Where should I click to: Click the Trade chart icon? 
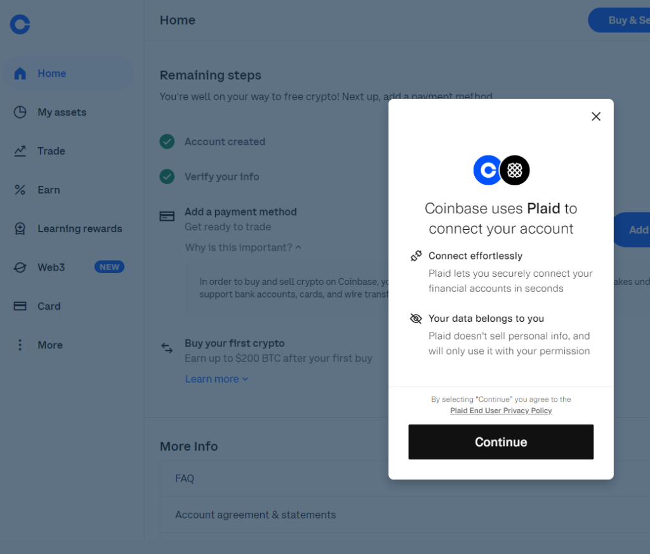[x=20, y=151]
